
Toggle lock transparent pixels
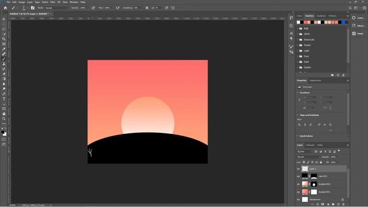click(x=304, y=162)
